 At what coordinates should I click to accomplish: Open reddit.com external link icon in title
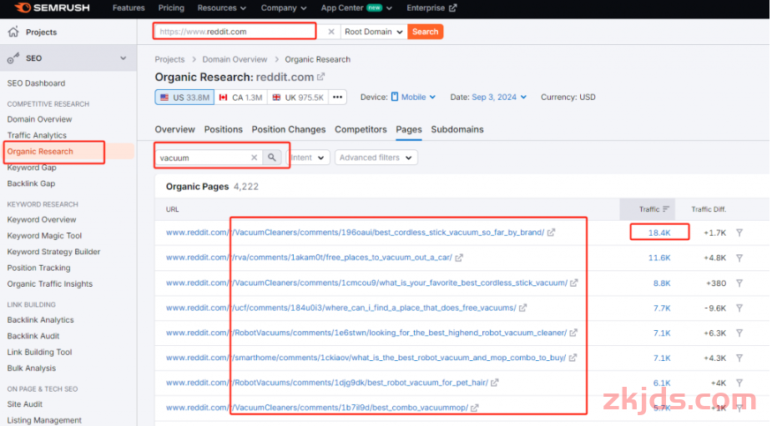pyautogui.click(x=321, y=78)
